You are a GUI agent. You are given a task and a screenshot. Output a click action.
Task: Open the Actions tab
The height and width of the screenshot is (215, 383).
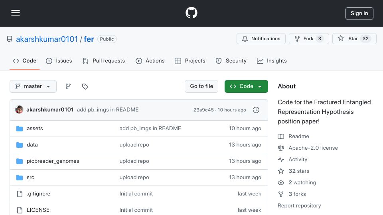pos(150,61)
